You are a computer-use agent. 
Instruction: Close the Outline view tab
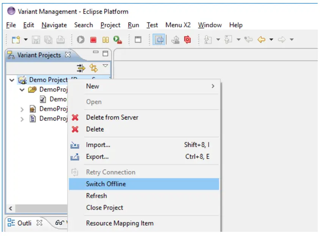[x=39, y=223]
